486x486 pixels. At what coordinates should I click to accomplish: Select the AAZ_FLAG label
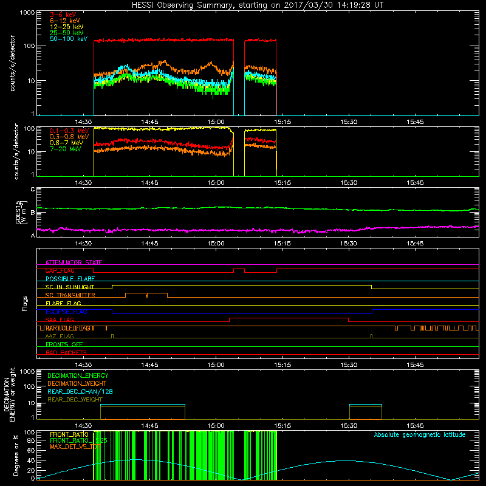[60, 336]
